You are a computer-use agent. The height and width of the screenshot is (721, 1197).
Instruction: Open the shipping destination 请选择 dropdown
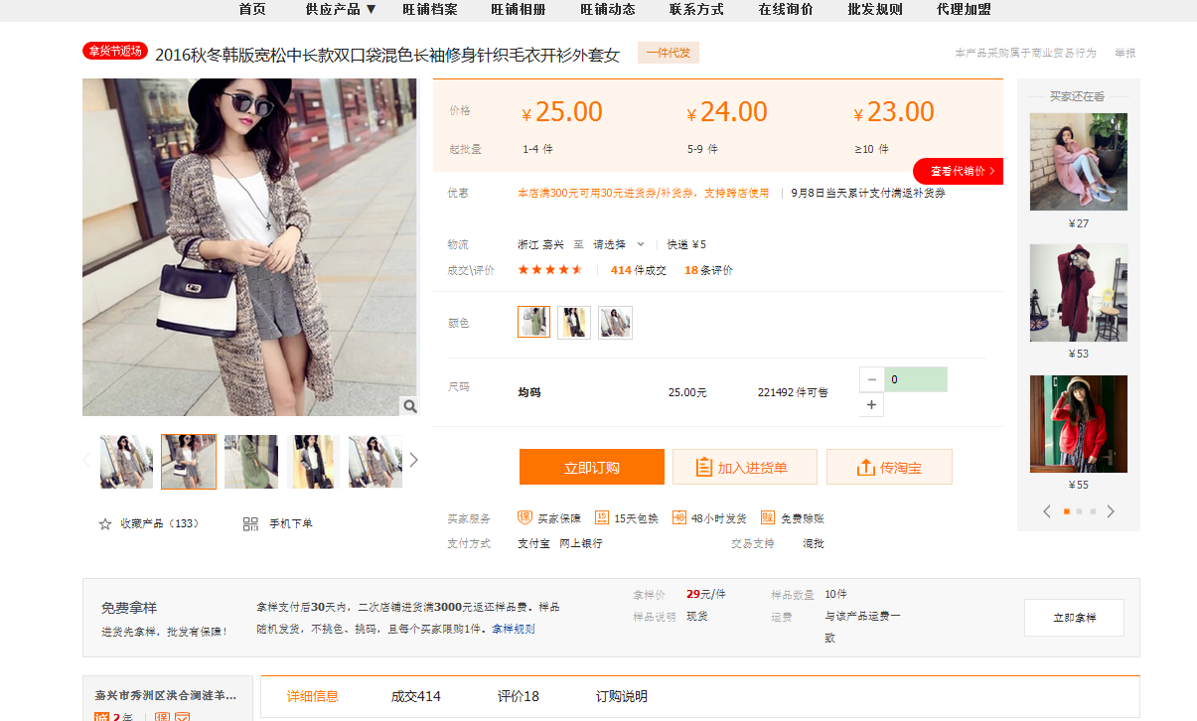point(618,244)
